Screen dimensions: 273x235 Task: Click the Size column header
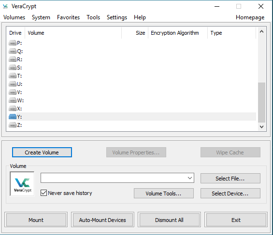(x=135, y=33)
